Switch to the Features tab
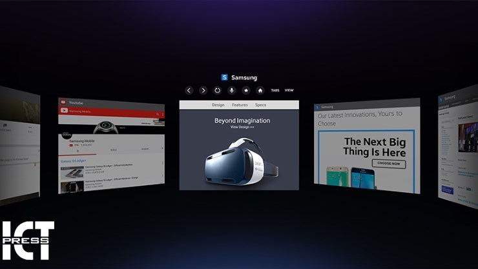The image size is (478, 269). (240, 105)
